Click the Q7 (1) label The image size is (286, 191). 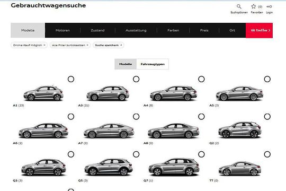(x=148, y=180)
